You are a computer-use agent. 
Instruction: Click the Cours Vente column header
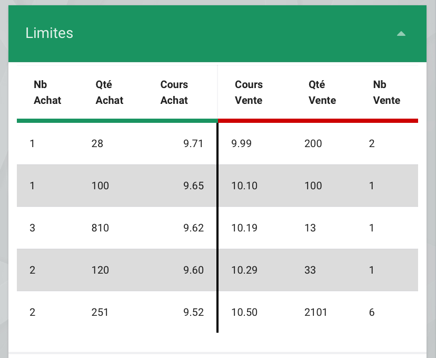tap(249, 92)
